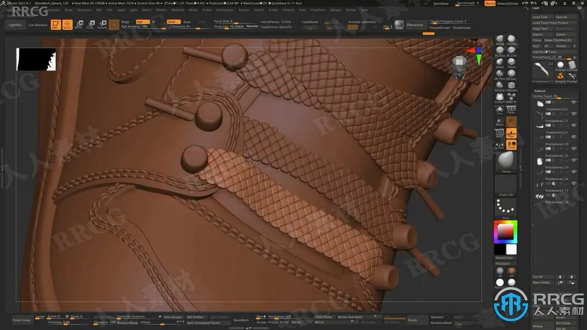The height and width of the screenshot is (330, 587).
Task: Toggle Perspective (Persp) view
Action: (x=511, y=110)
